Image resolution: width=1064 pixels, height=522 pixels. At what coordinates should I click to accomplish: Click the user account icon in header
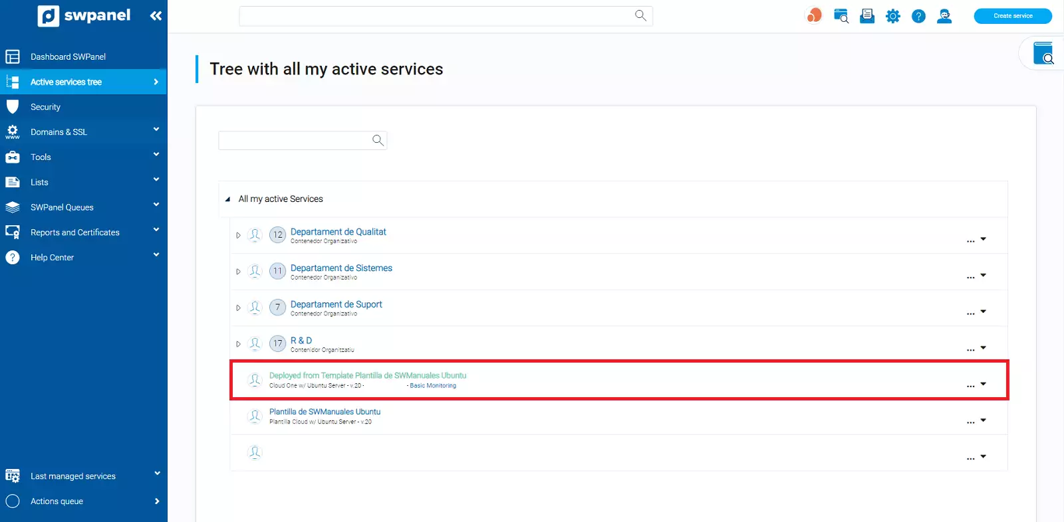944,16
